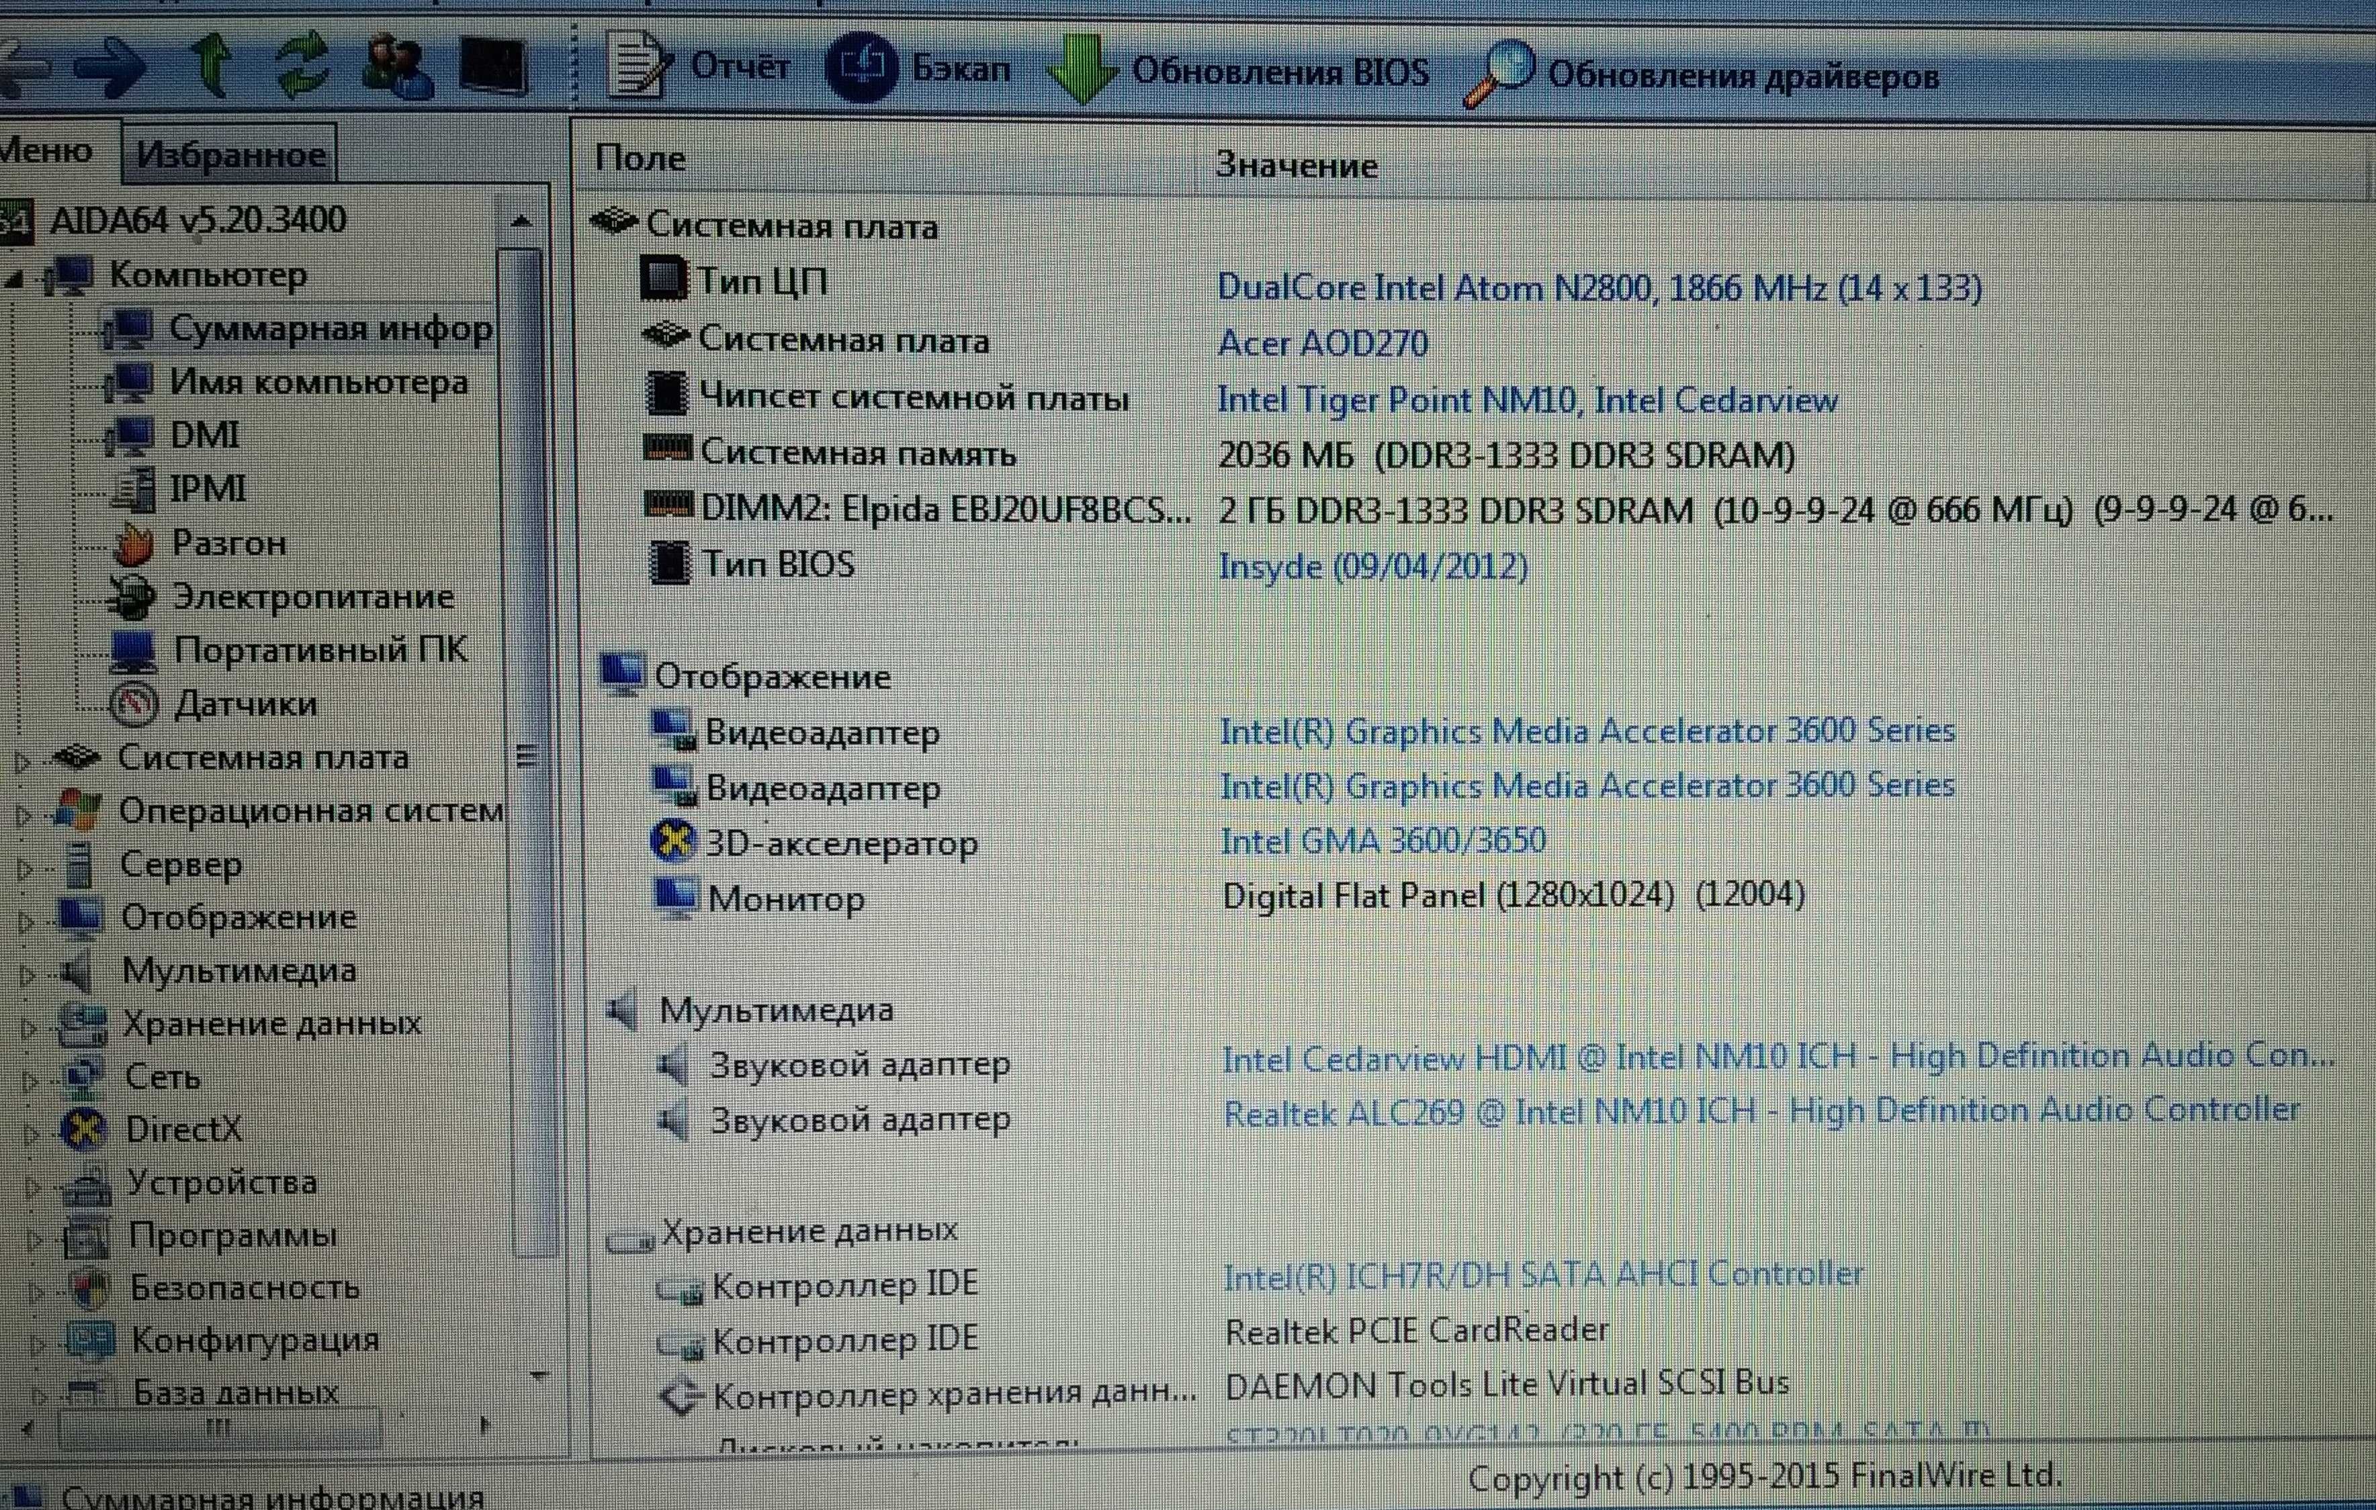Viewport: 2376px width, 1510px height.
Task: Select the 3D-акселератор row icon
Action: [674, 841]
